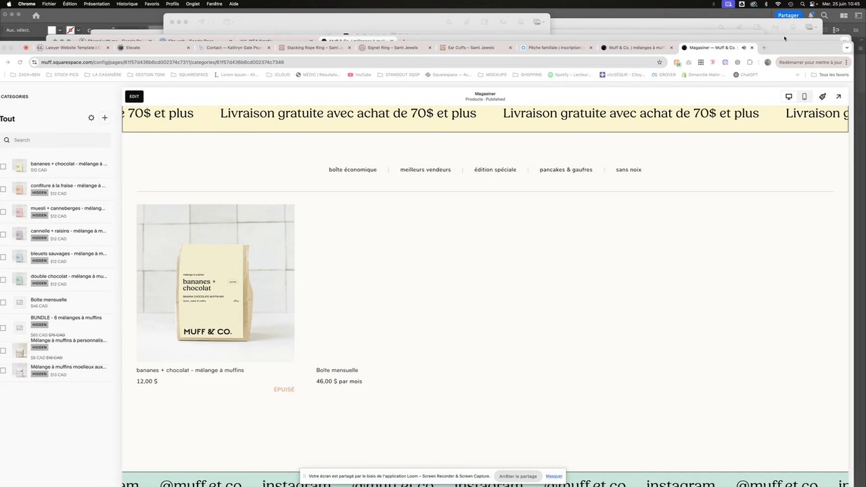Open the Historique menu
This screenshot has width=866, height=487.
(x=127, y=4)
